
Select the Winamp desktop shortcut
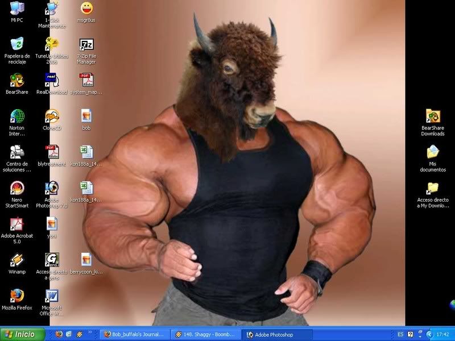point(17,260)
